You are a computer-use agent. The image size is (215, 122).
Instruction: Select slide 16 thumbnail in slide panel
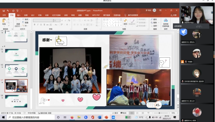(16, 70)
